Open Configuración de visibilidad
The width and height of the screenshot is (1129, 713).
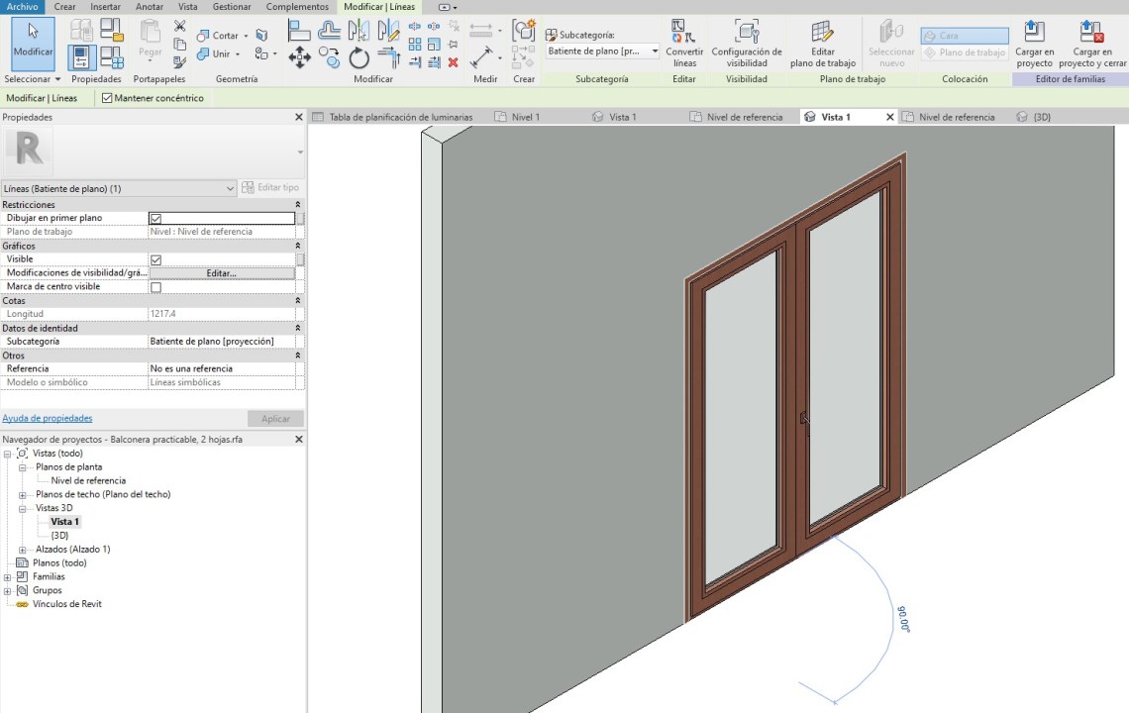click(746, 44)
